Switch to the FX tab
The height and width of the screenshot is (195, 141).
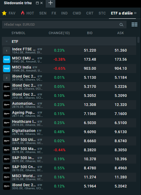pos(54,13)
